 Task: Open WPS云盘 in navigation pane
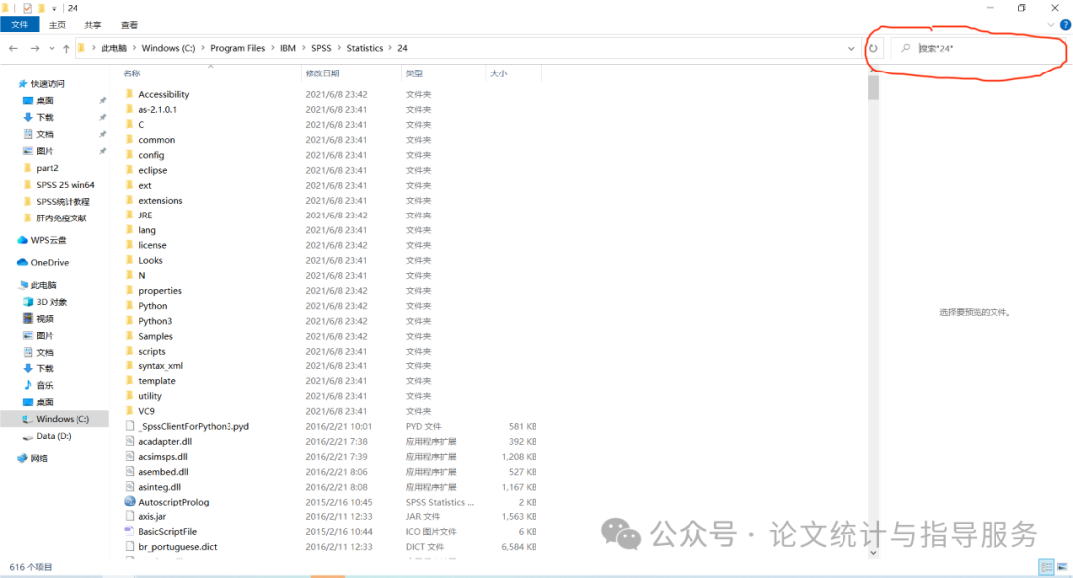pos(48,240)
